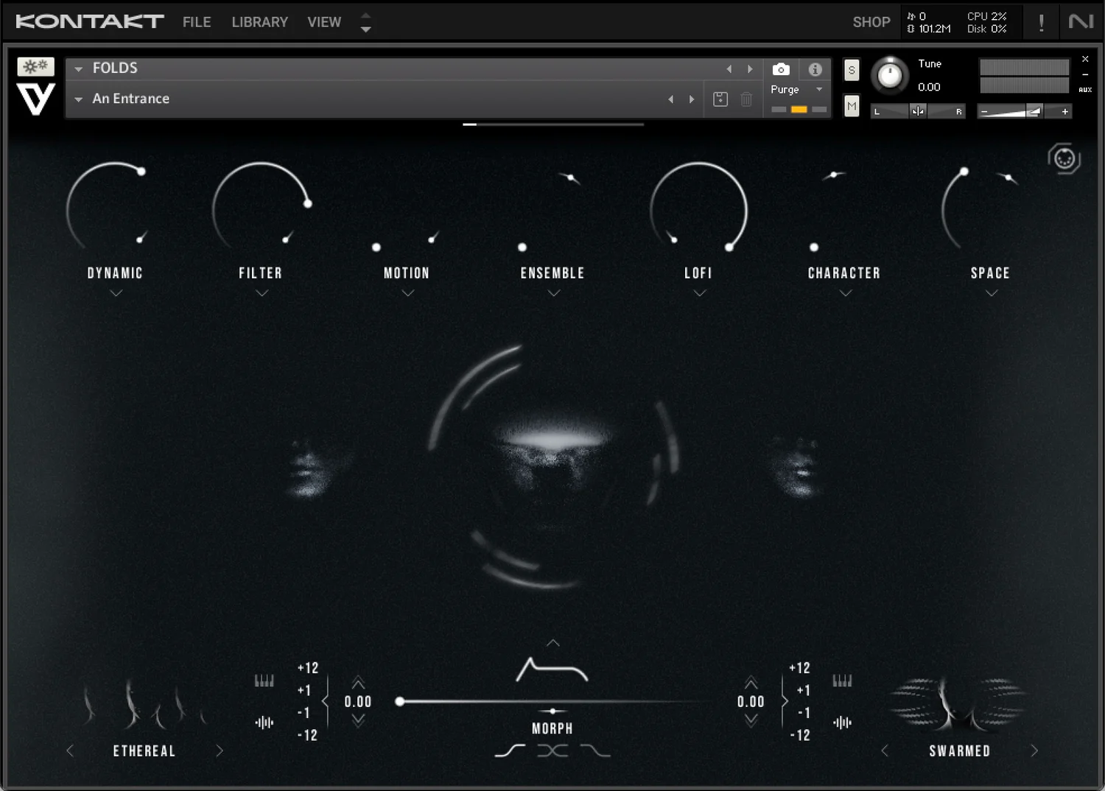Click the SHOP link
The height and width of the screenshot is (791, 1105).
coord(871,21)
